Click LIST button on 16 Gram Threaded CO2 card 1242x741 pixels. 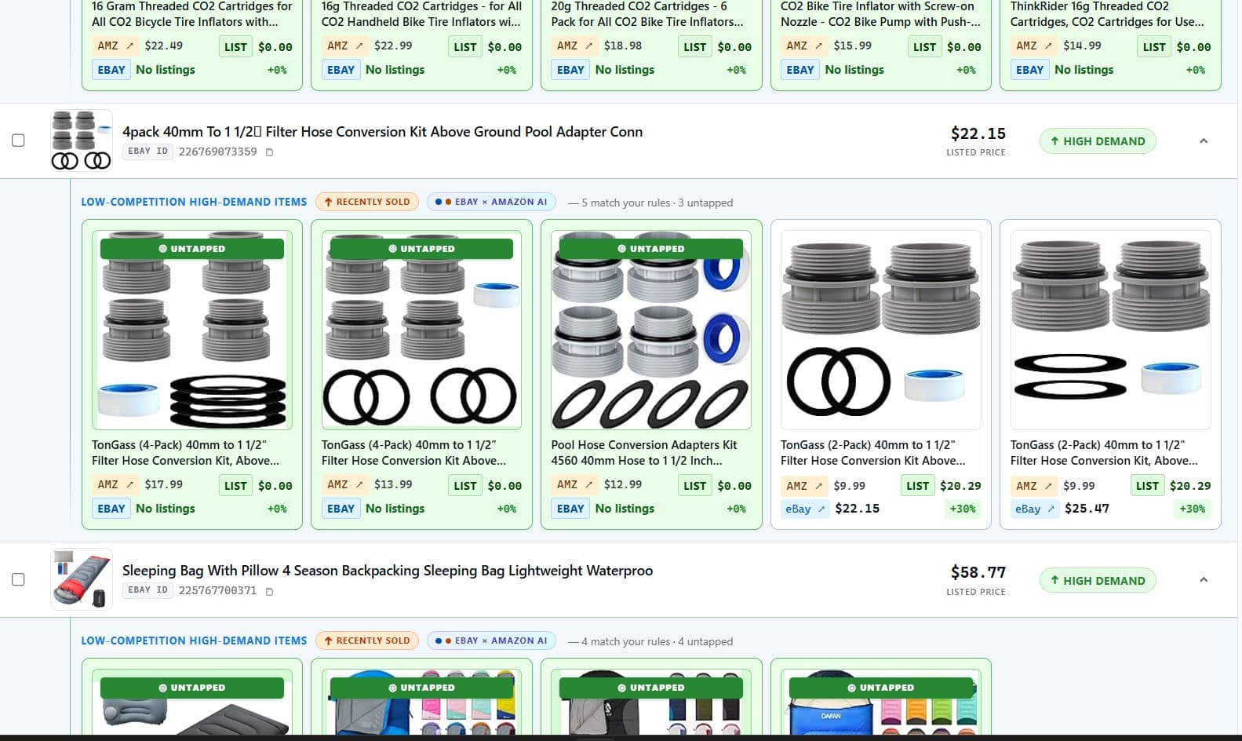point(235,47)
